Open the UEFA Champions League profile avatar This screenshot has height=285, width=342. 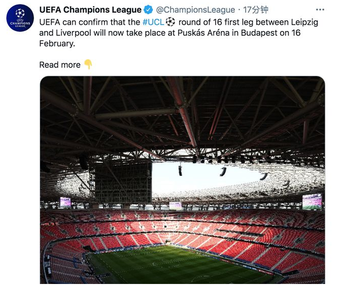(x=20, y=18)
